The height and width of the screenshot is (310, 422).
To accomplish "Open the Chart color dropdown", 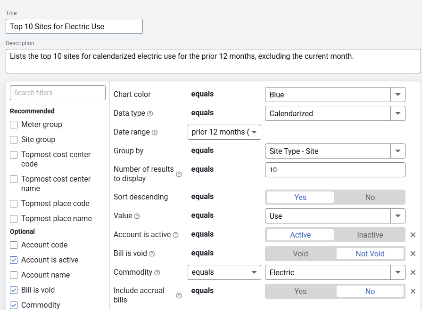I will click(x=397, y=95).
